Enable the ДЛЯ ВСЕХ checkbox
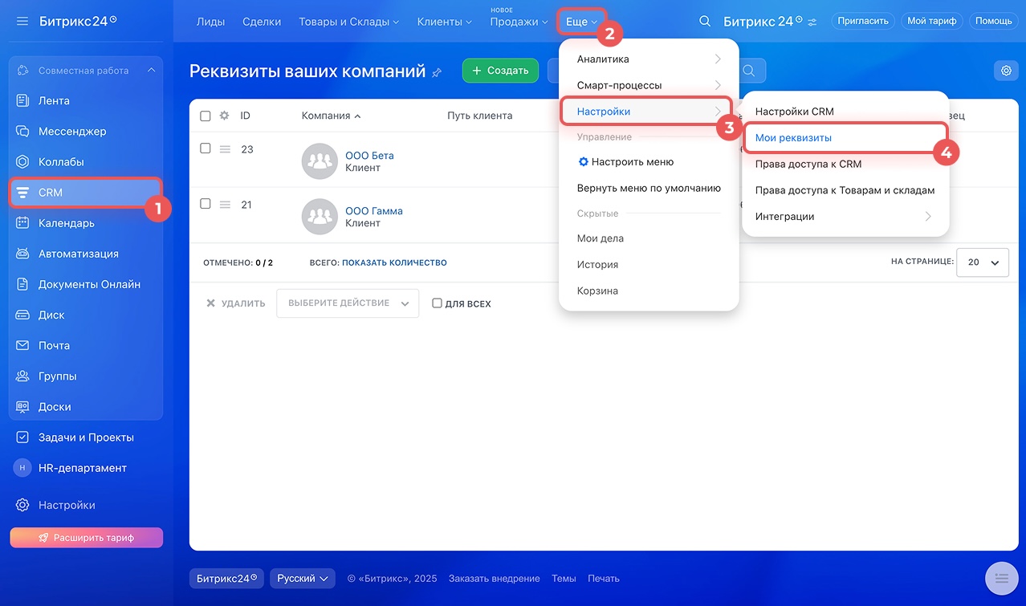1026x606 pixels. click(x=437, y=303)
